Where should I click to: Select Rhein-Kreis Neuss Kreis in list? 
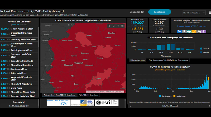(19, 92)
